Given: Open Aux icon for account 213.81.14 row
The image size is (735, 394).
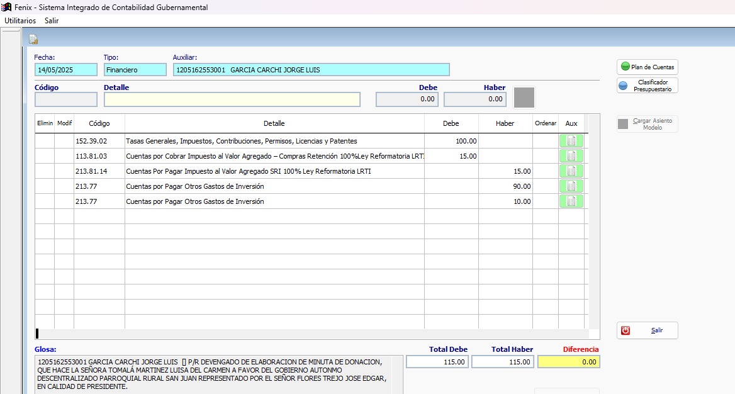Looking at the screenshot, I should click(x=571, y=171).
